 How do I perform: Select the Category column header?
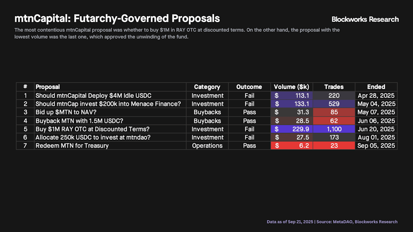tap(207, 87)
